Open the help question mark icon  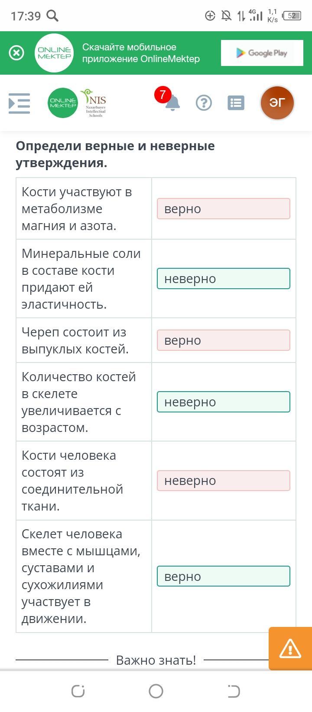point(204,103)
